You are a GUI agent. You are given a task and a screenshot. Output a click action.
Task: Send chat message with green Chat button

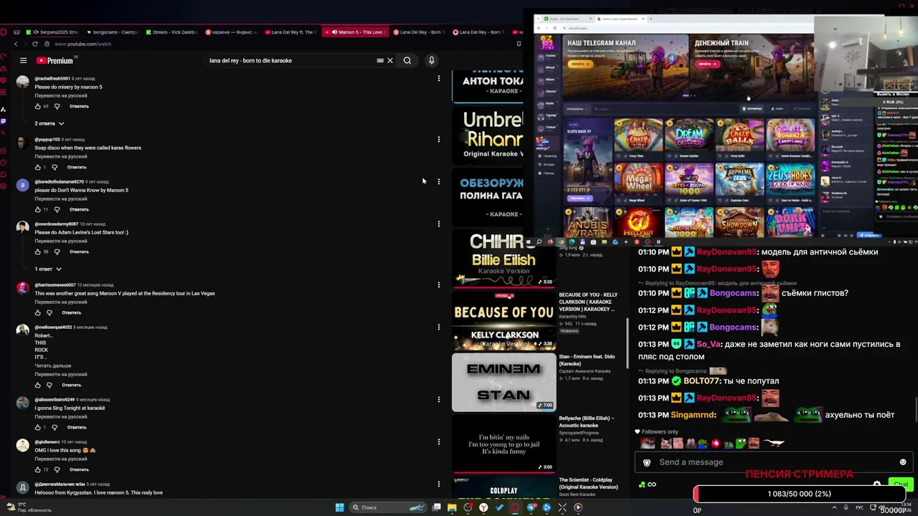[901, 484]
